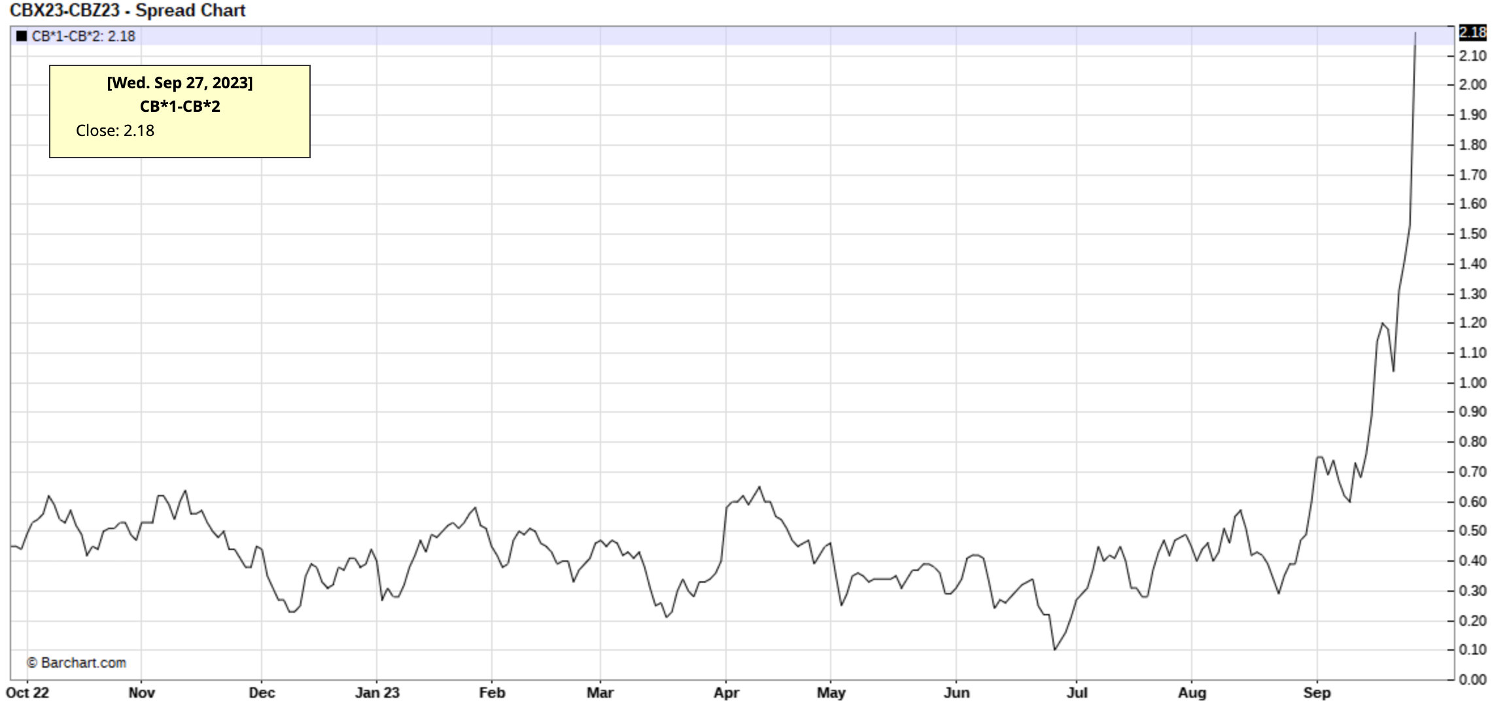Click the 0.00 label at the axis bottom

1472,679
